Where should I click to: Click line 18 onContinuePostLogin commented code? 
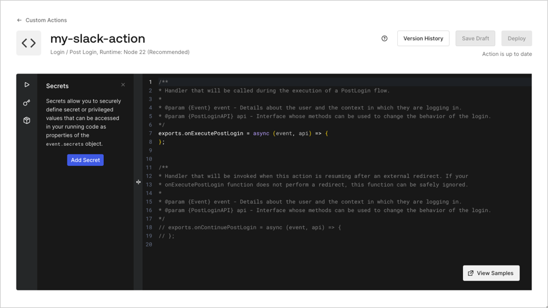click(x=250, y=227)
